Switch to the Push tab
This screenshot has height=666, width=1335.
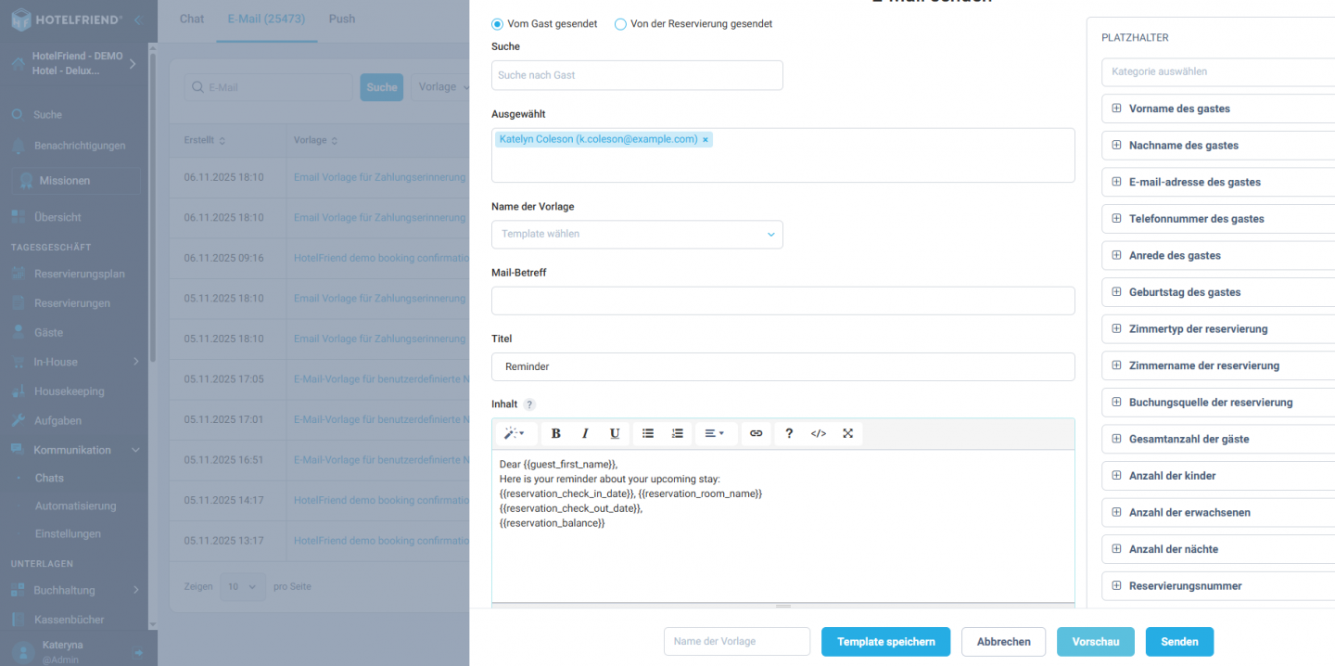click(x=341, y=18)
